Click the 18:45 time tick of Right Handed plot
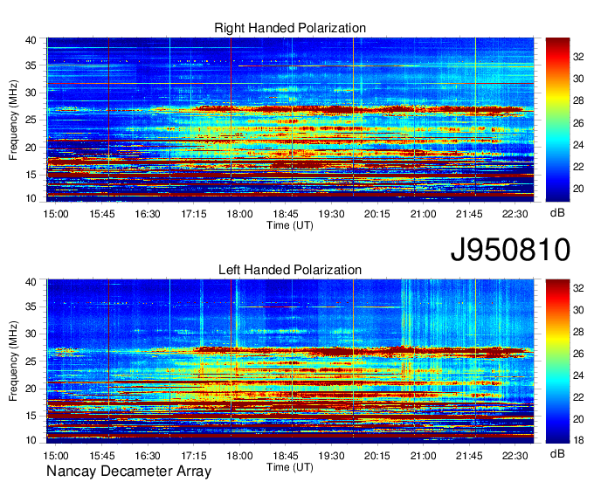The image size is (594, 482). click(x=286, y=214)
